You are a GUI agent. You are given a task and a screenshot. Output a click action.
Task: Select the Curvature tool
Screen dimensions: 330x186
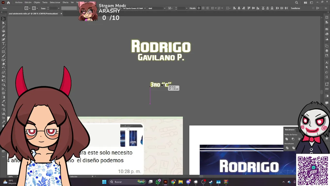tap(4, 39)
